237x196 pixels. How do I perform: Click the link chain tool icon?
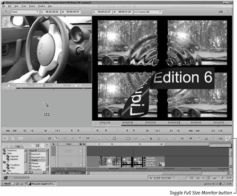click(20, 138)
